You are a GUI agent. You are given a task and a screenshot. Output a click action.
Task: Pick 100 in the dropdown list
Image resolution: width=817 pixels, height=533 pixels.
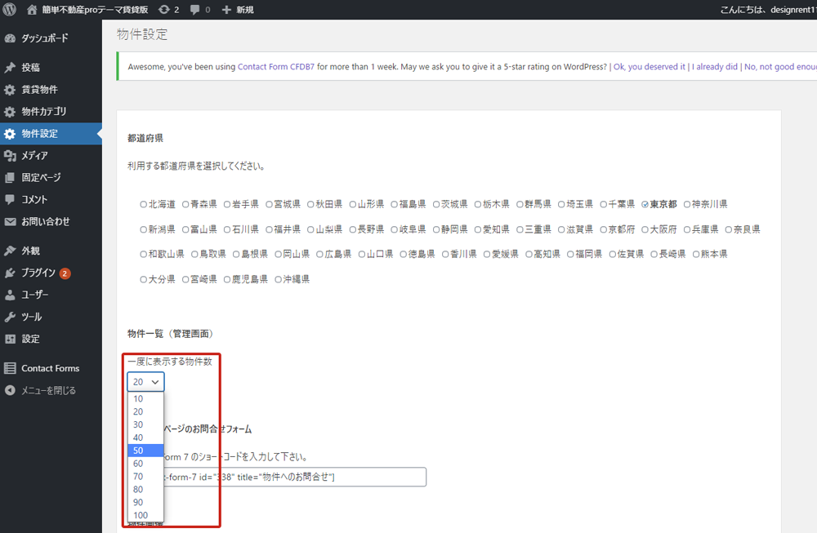pyautogui.click(x=140, y=515)
